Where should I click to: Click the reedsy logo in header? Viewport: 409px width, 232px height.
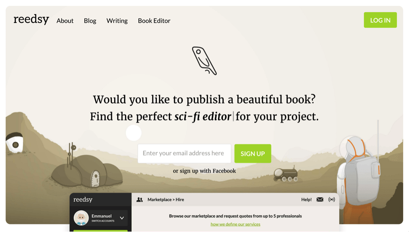[x=31, y=20]
